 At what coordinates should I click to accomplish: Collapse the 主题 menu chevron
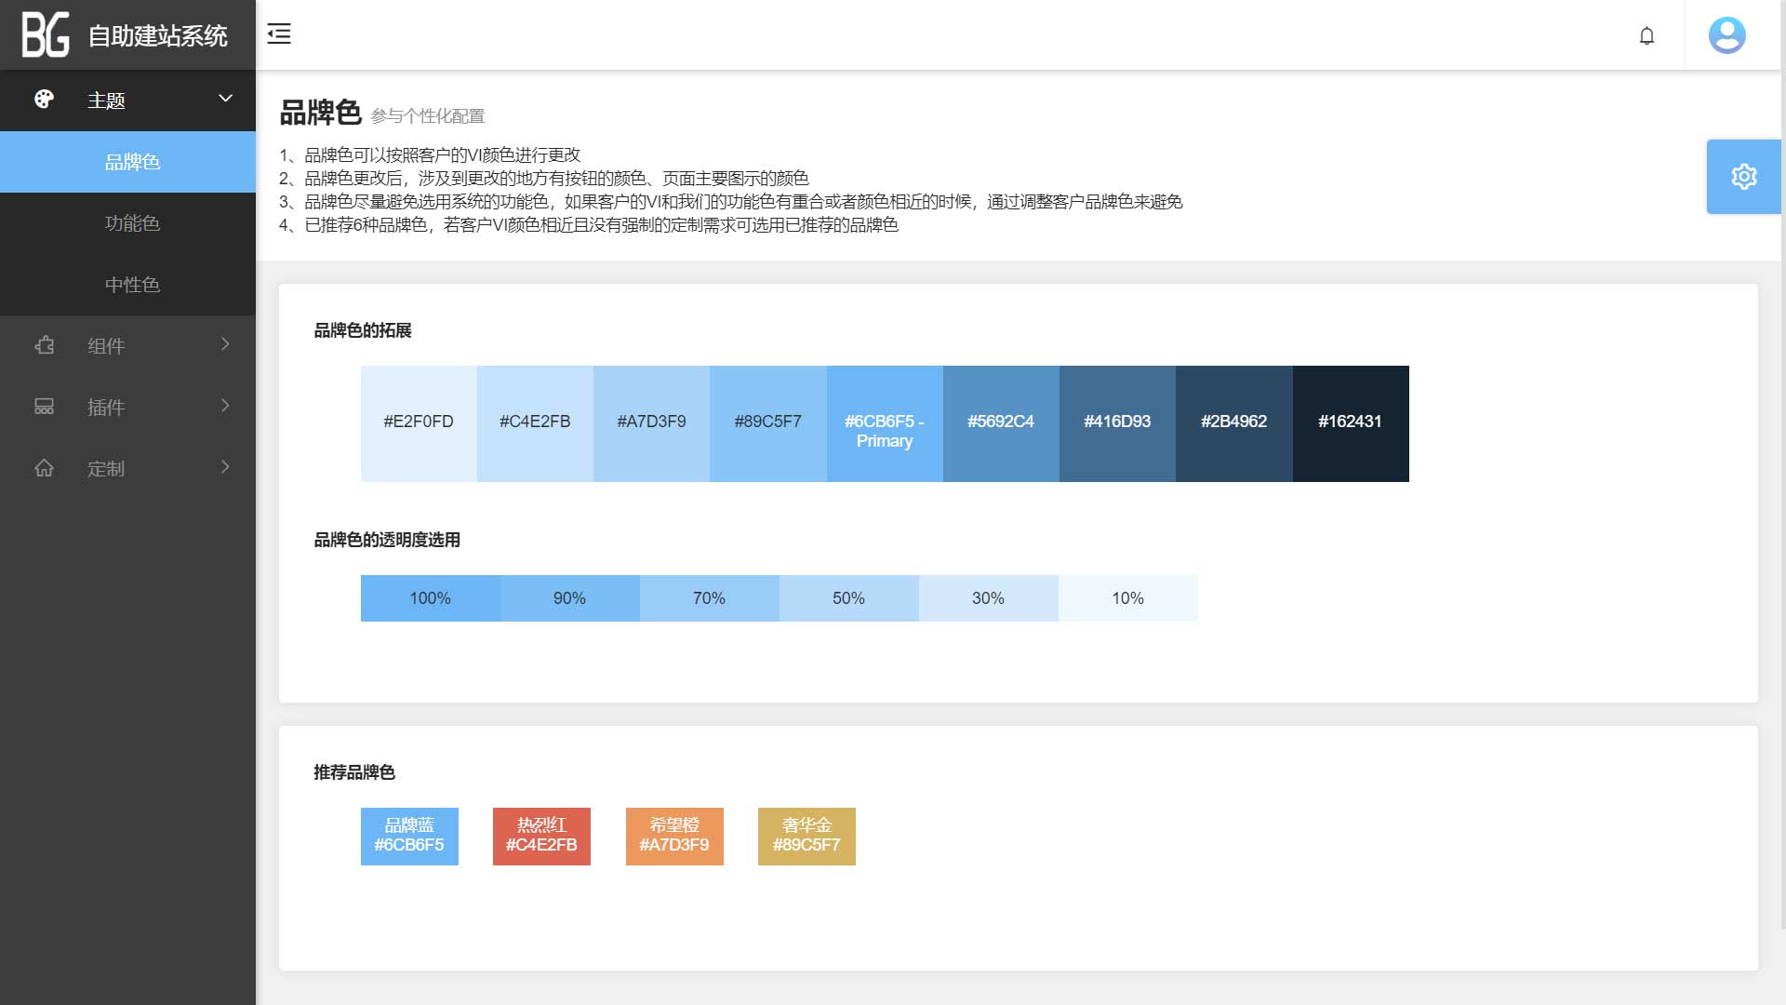pyautogui.click(x=225, y=99)
